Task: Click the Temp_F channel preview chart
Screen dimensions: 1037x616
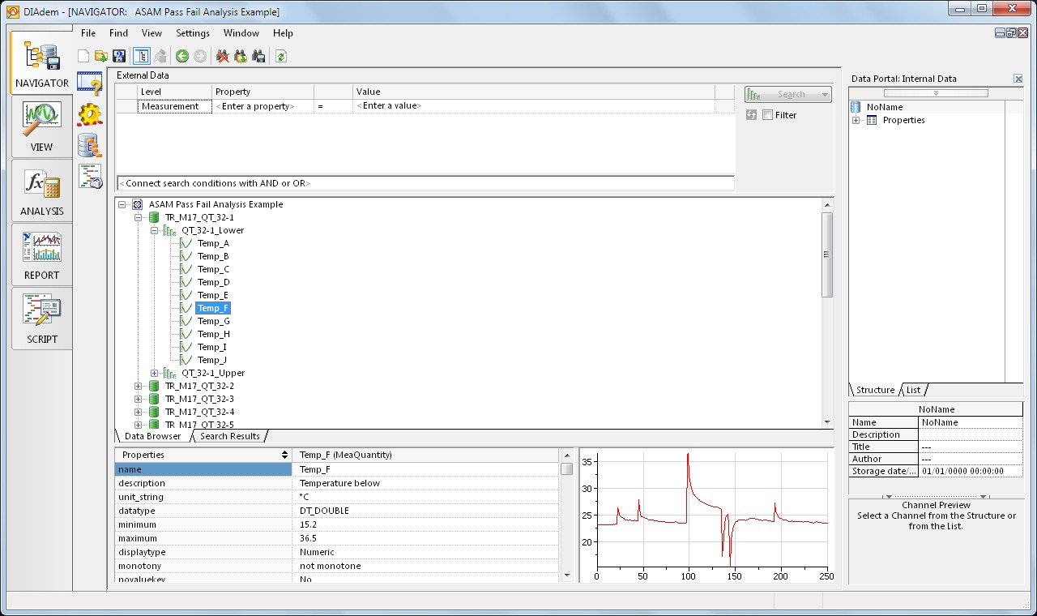Action: tap(707, 515)
